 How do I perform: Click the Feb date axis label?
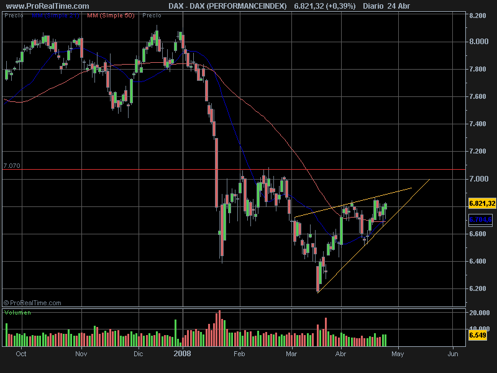point(239,354)
